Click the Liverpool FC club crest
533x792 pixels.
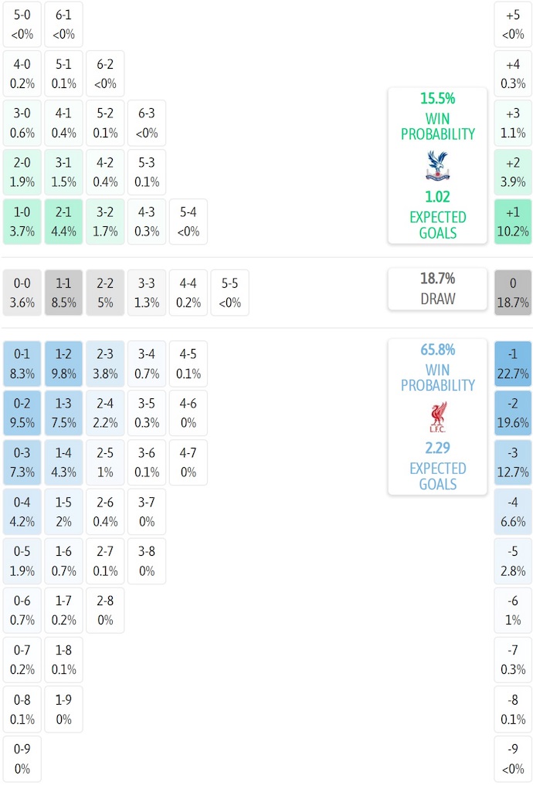coord(437,417)
